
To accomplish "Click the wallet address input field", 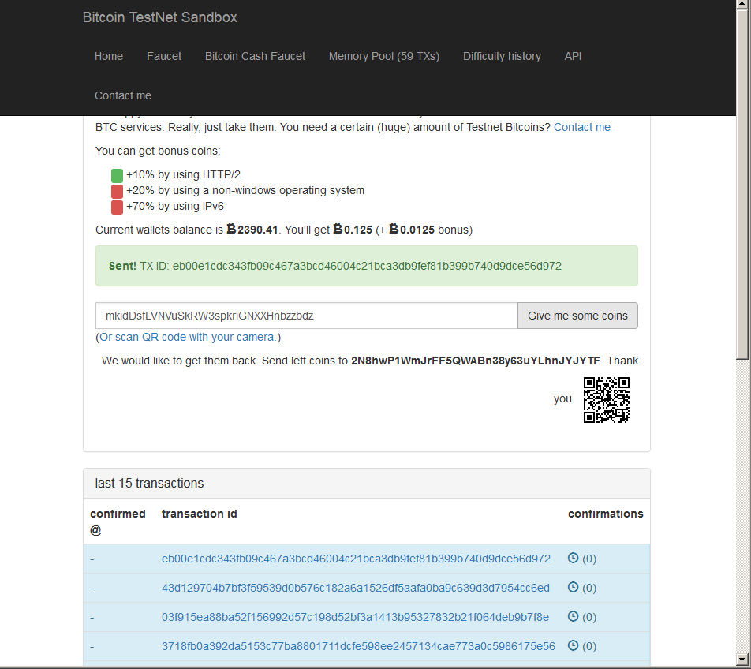I will pos(306,316).
